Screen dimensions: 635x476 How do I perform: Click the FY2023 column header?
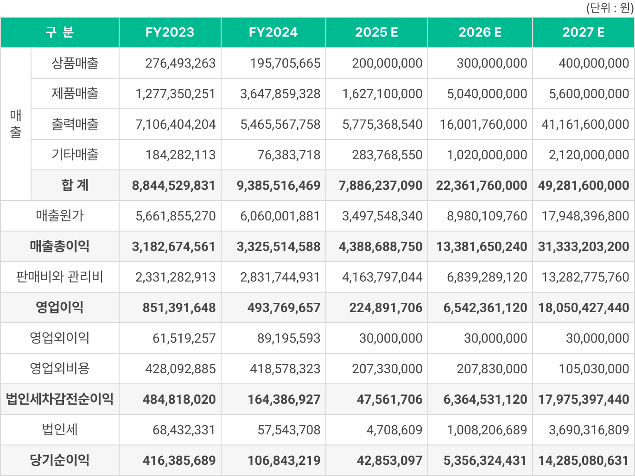point(170,32)
